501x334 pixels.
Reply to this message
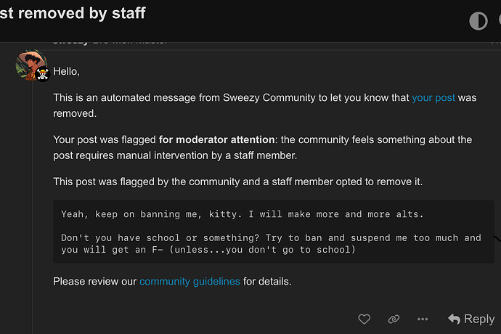(471, 319)
